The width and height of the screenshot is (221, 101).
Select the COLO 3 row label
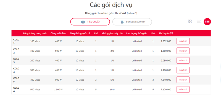pos(16,60)
